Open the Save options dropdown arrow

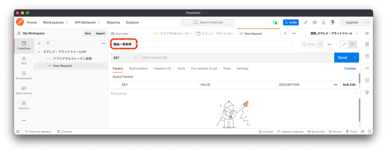320,44
